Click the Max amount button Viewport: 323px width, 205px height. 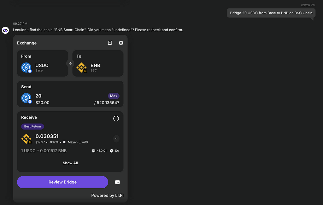tap(114, 96)
